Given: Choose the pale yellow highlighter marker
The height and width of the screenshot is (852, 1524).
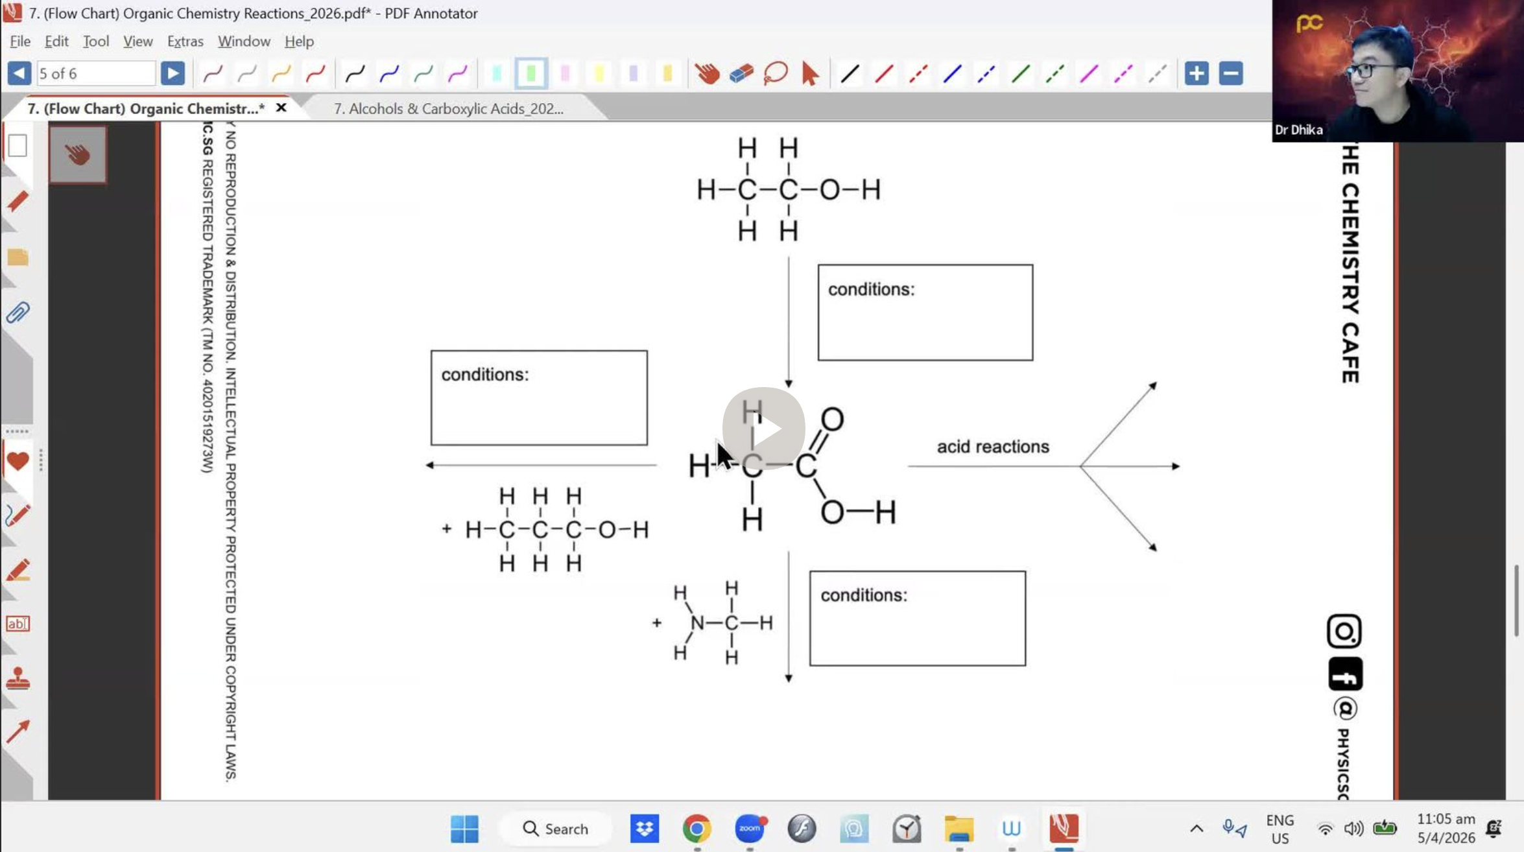Looking at the screenshot, I should [599, 74].
